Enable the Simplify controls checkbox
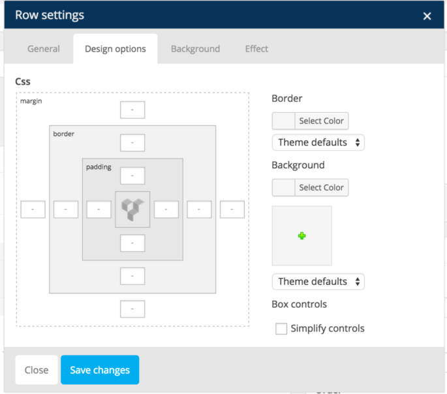 point(281,329)
